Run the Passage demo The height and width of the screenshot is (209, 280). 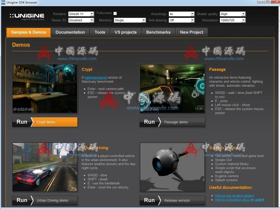pos(172,122)
